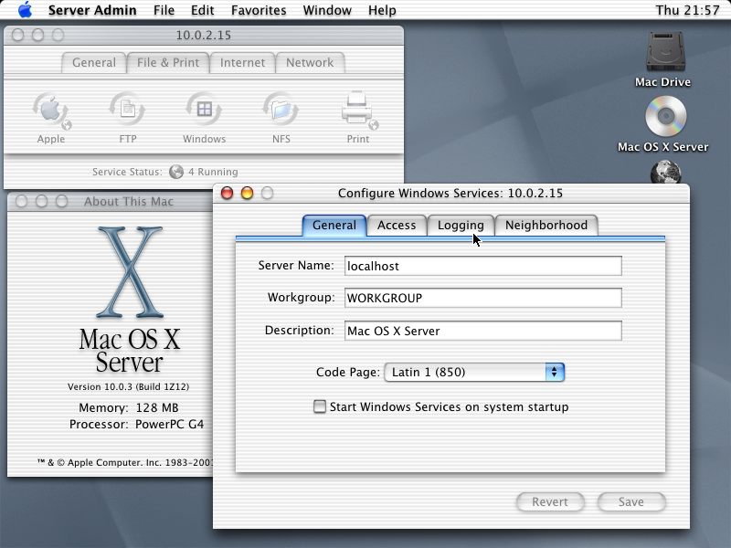Image resolution: width=731 pixels, height=548 pixels.
Task: Click the clock in the menu bar
Action: [688, 10]
